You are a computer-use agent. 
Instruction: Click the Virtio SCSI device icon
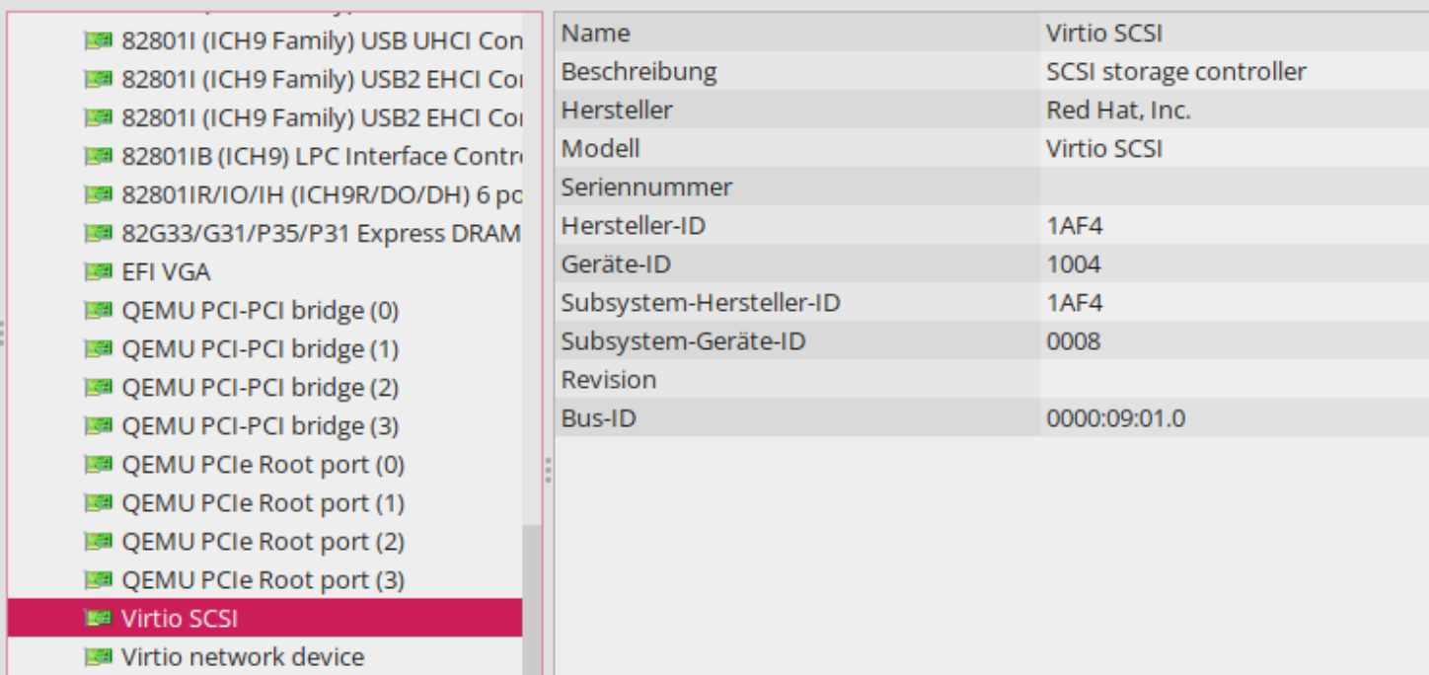(x=97, y=619)
